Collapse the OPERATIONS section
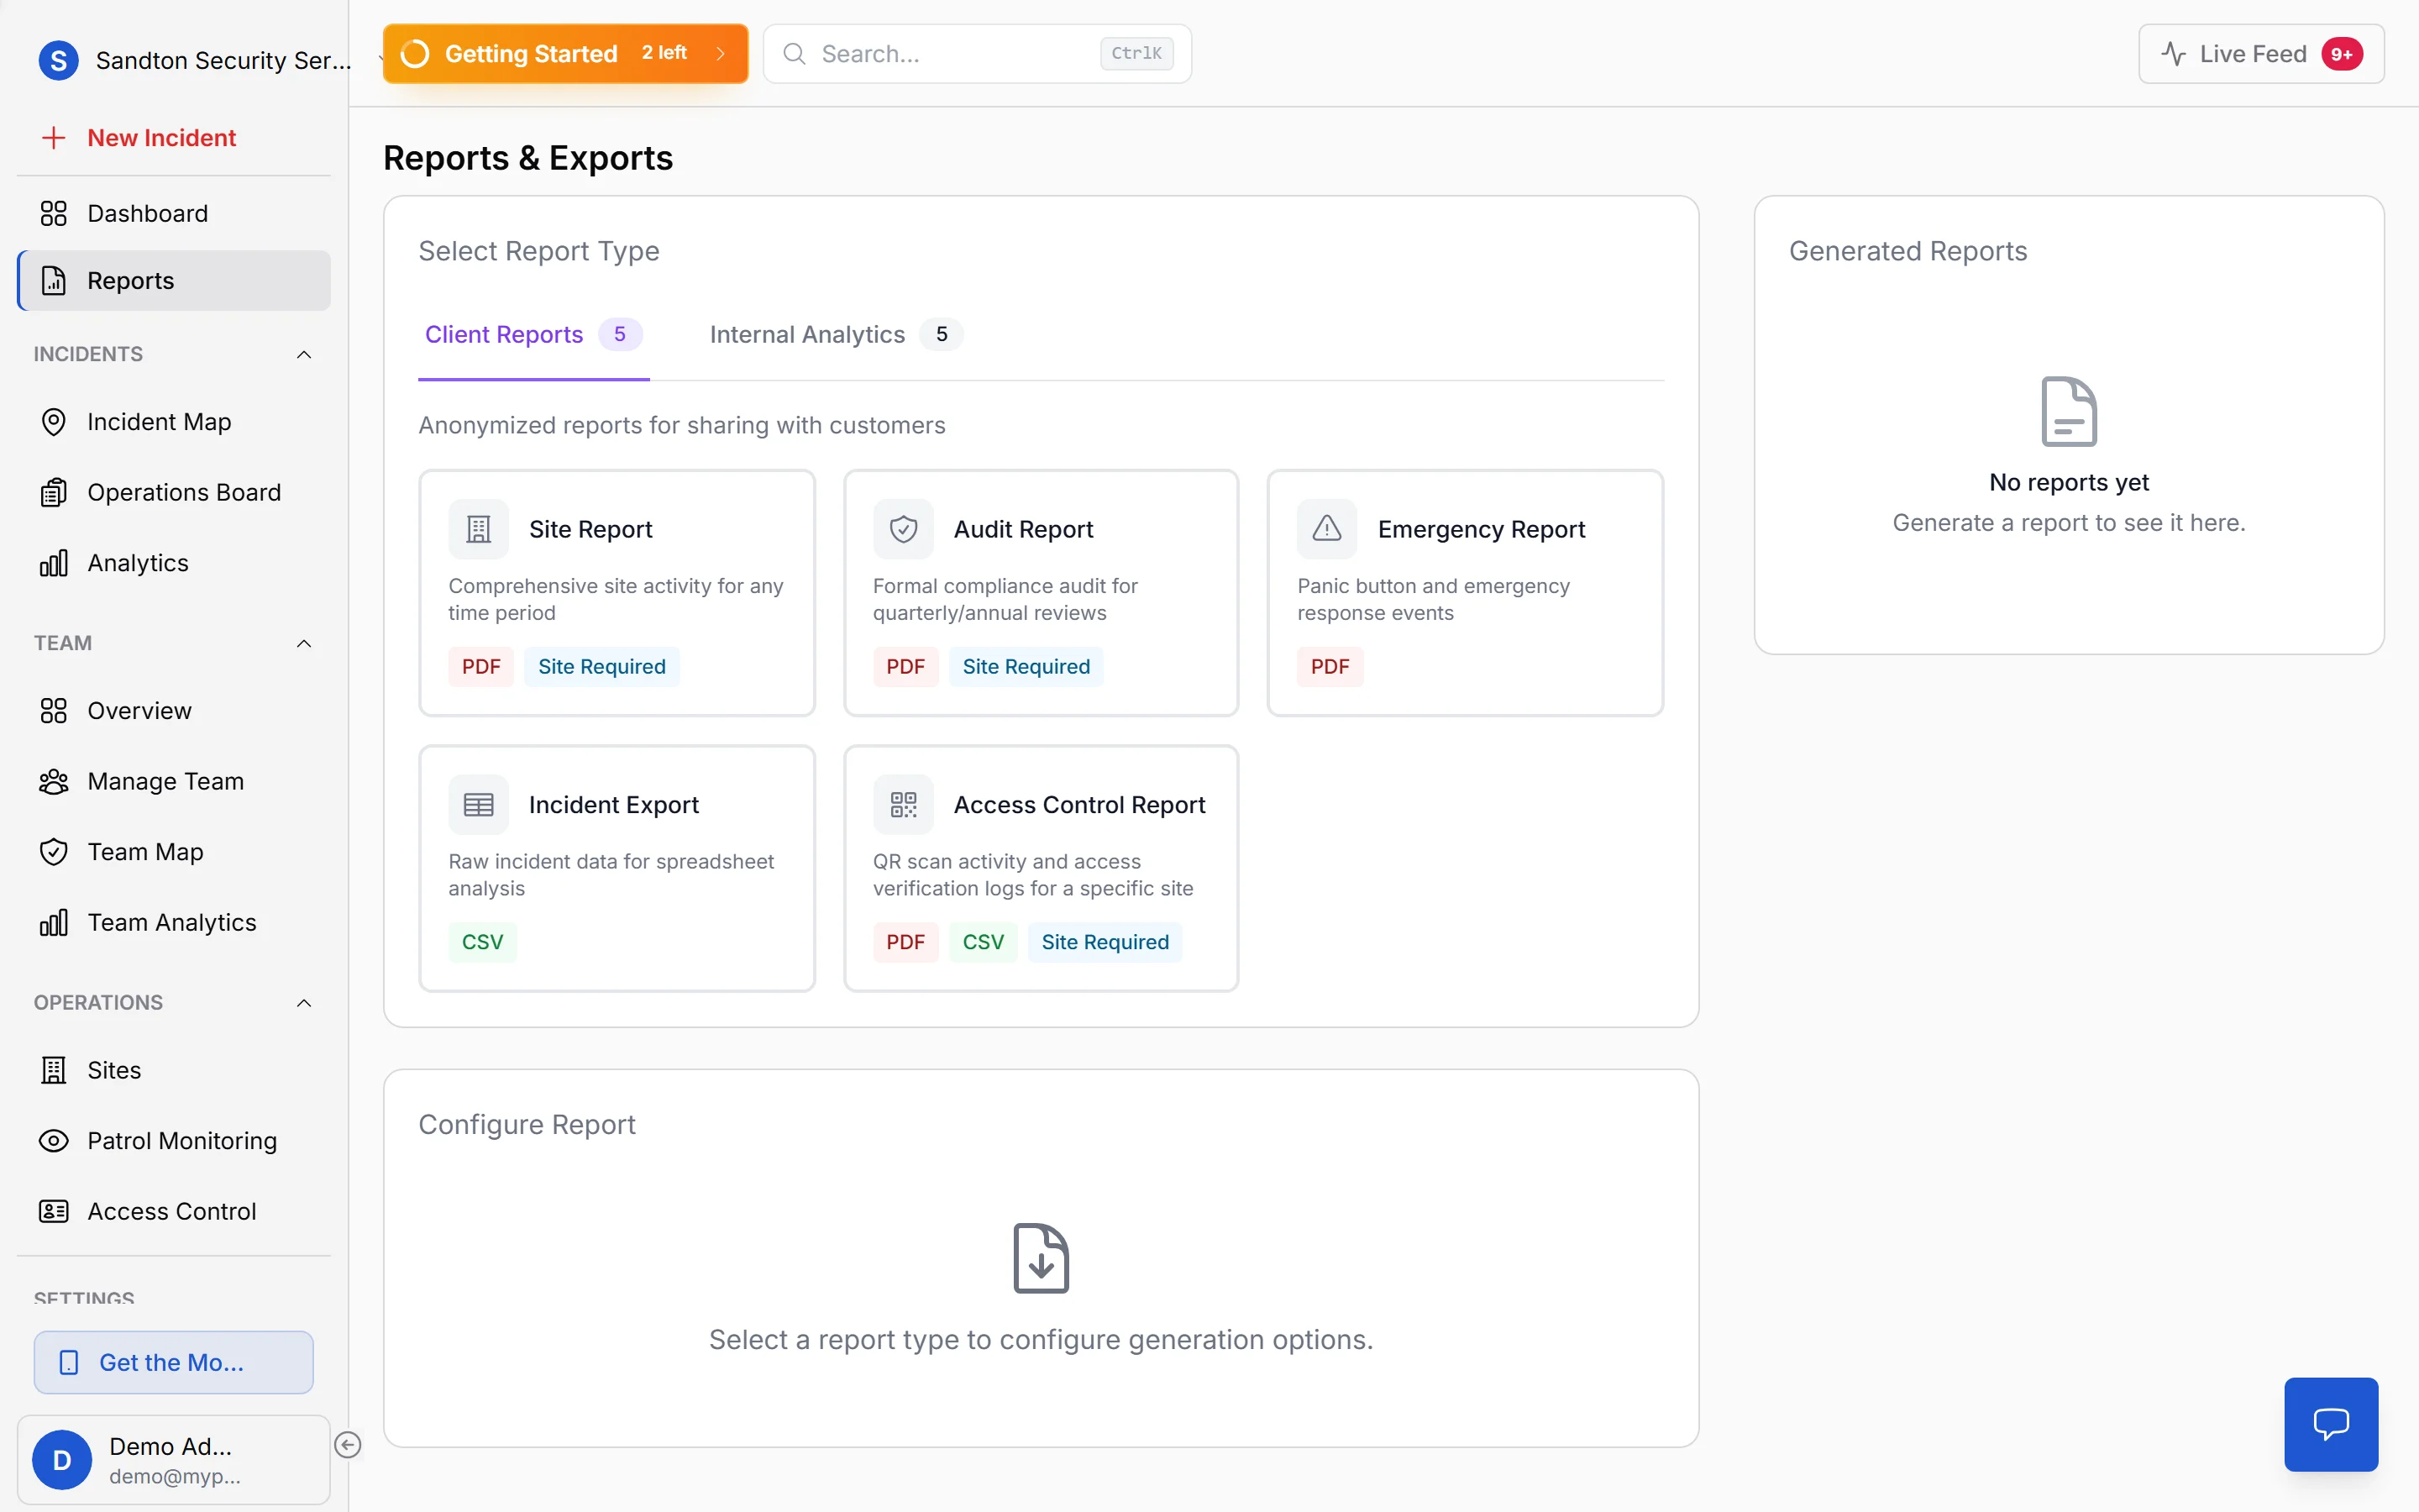 (304, 1002)
